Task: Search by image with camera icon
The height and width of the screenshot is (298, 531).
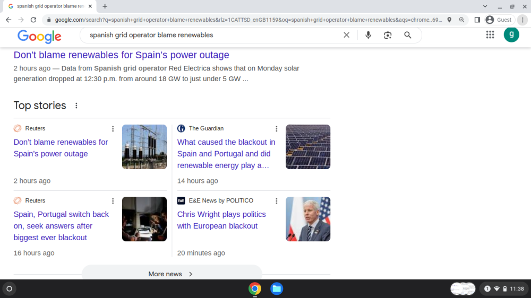Action: pyautogui.click(x=388, y=35)
